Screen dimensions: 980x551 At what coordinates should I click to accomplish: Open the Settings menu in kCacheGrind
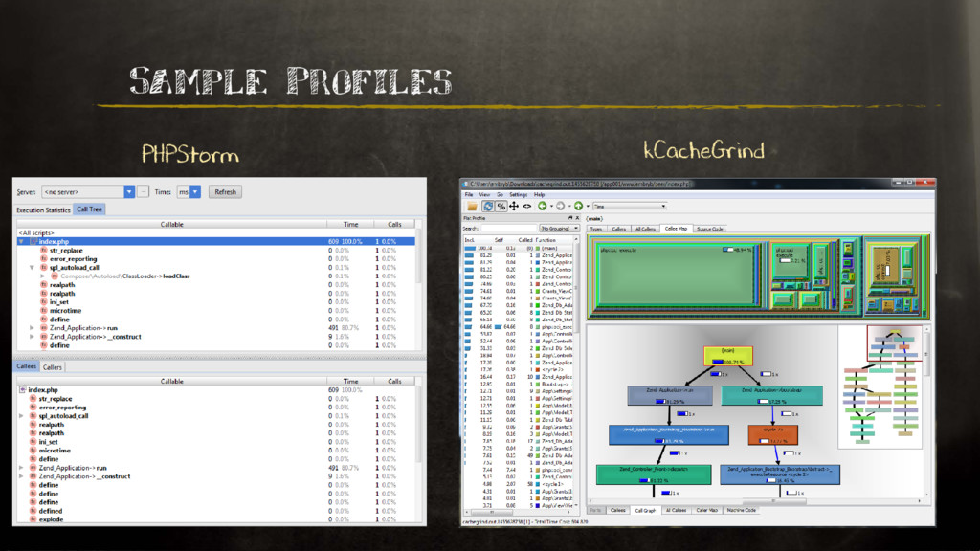(x=518, y=195)
